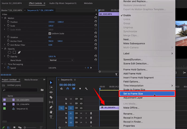Create an ellipse opacity mask

coord(9,52)
